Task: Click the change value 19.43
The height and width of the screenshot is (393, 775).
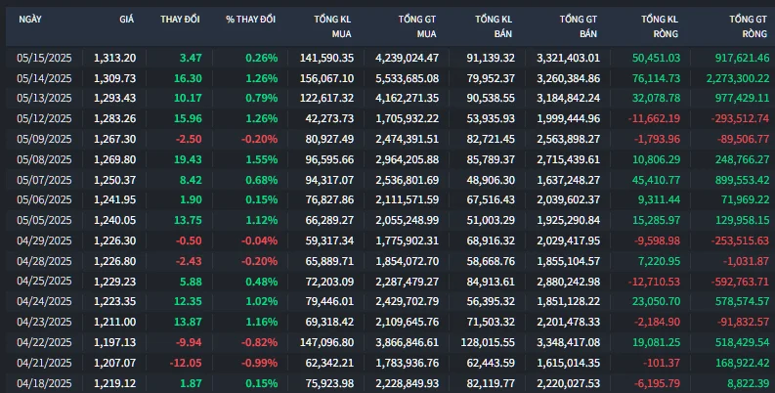Action: pos(188,159)
